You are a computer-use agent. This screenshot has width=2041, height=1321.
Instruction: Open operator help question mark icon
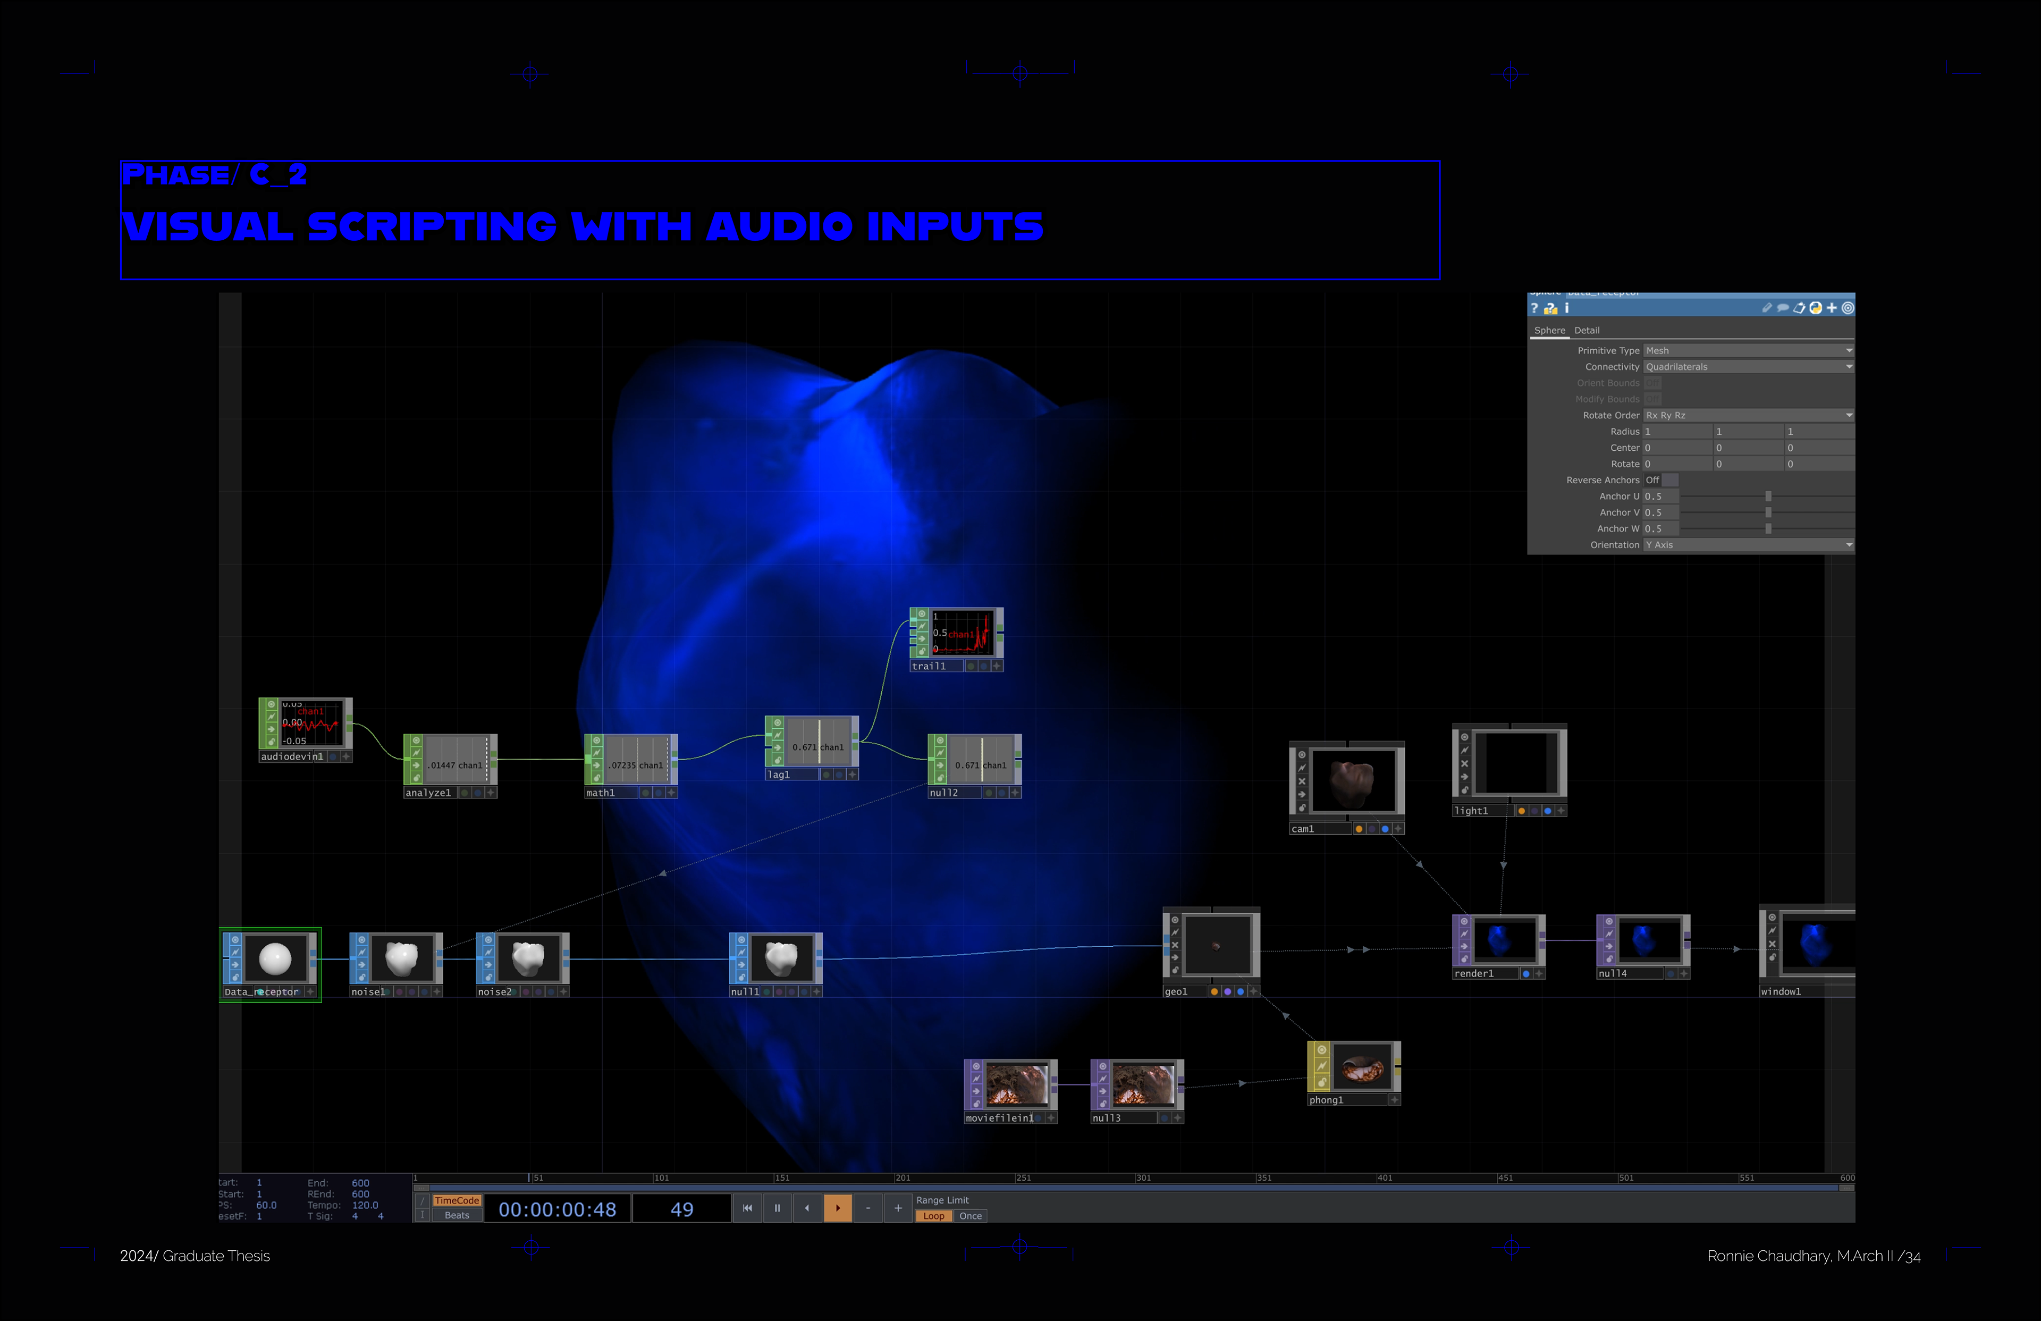click(x=1535, y=308)
